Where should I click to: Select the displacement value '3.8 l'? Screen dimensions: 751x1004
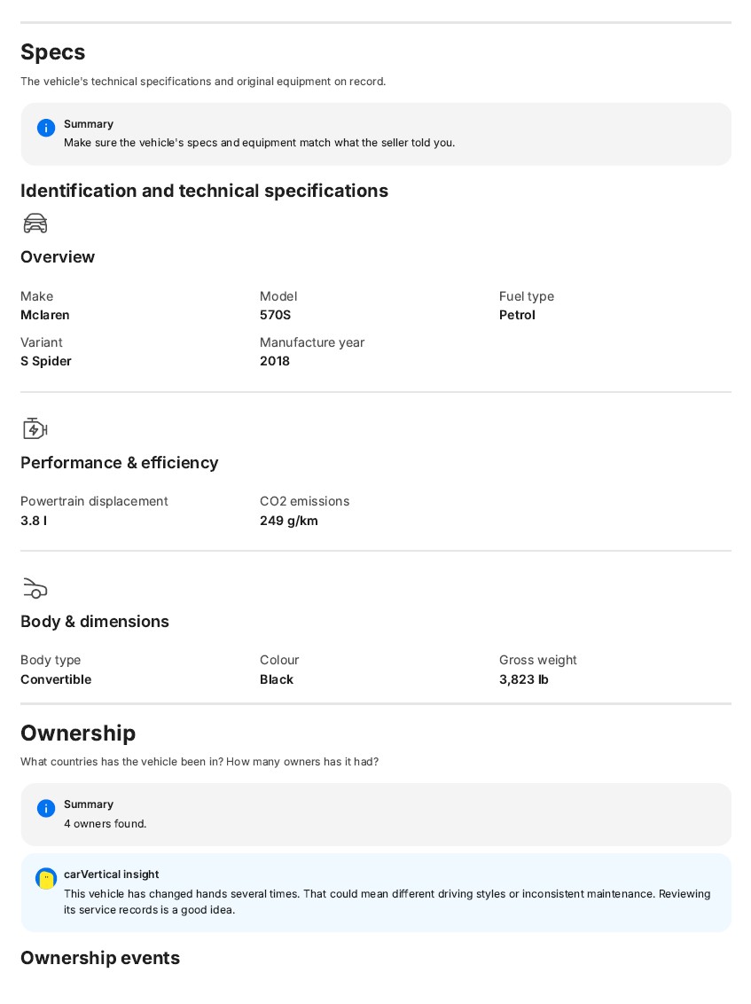coord(34,521)
